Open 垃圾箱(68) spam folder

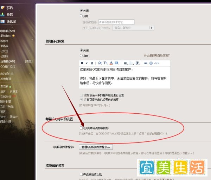click(8, 61)
